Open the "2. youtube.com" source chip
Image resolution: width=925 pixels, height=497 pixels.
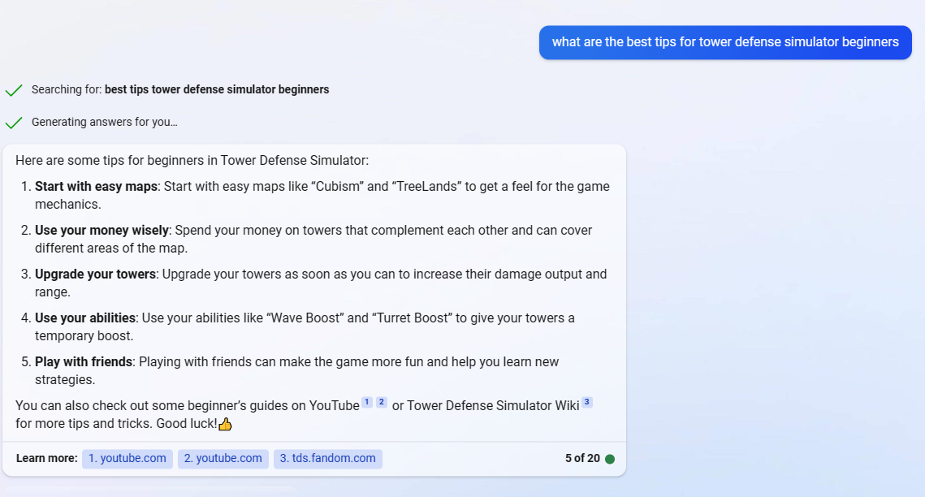tap(223, 458)
